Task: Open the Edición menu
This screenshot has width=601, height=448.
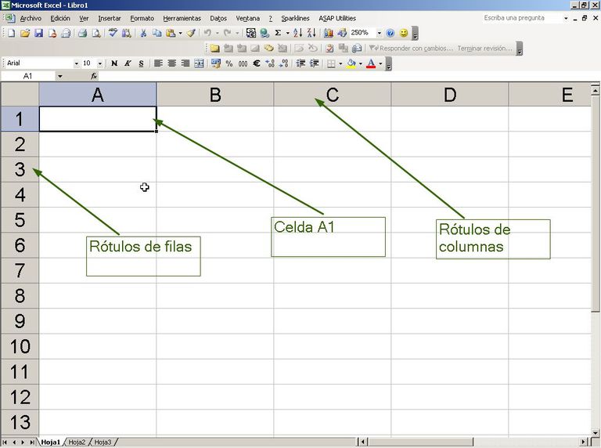Action: point(60,18)
